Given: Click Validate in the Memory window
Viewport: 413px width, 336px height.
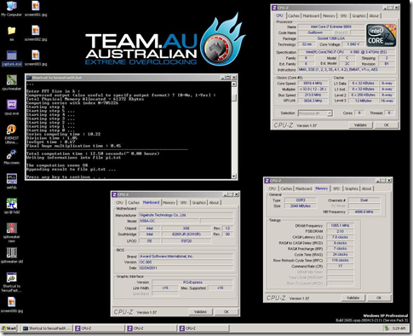Looking at the screenshot, I should (x=353, y=298).
